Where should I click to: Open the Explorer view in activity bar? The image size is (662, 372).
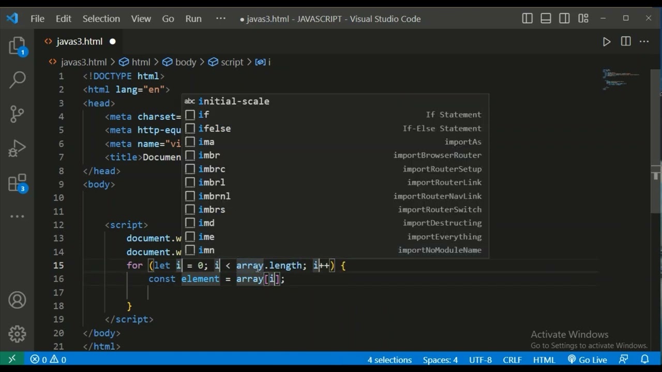point(17,47)
